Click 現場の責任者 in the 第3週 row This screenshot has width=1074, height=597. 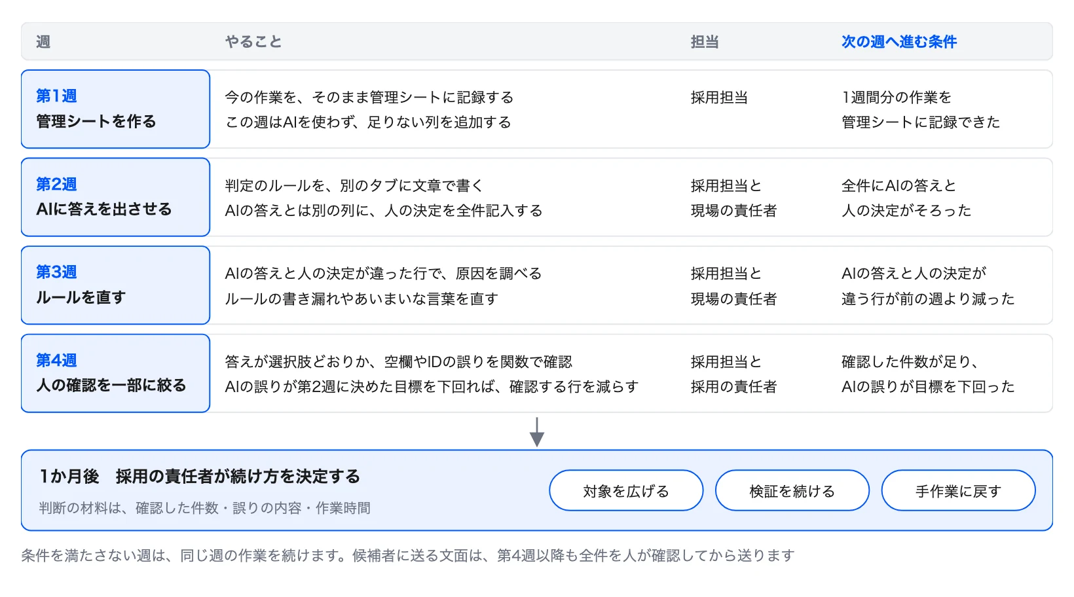(x=734, y=299)
